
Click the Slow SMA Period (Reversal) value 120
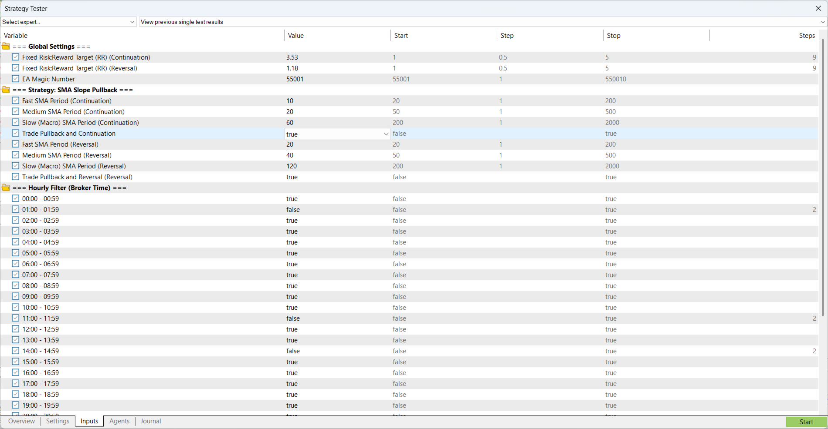tap(292, 166)
